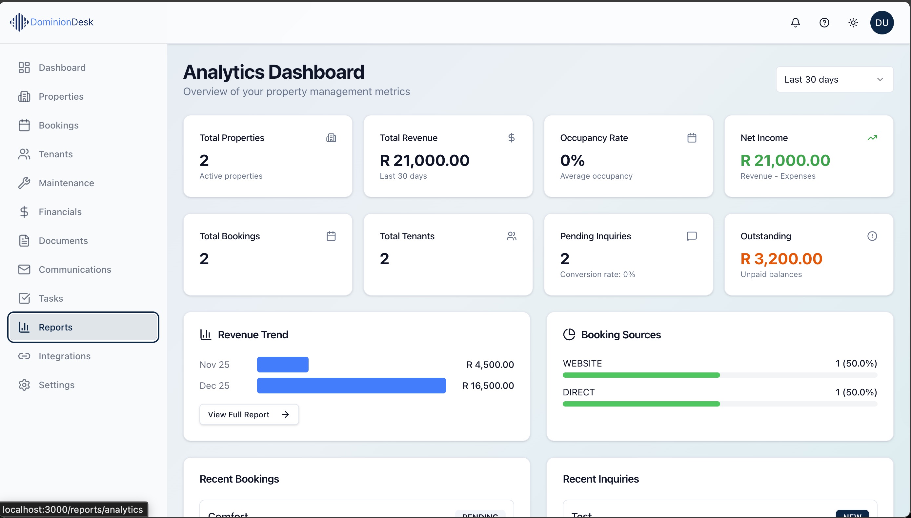Image resolution: width=911 pixels, height=518 pixels.
Task: Click the Revenue Trend chart icon
Action: [x=206, y=334]
